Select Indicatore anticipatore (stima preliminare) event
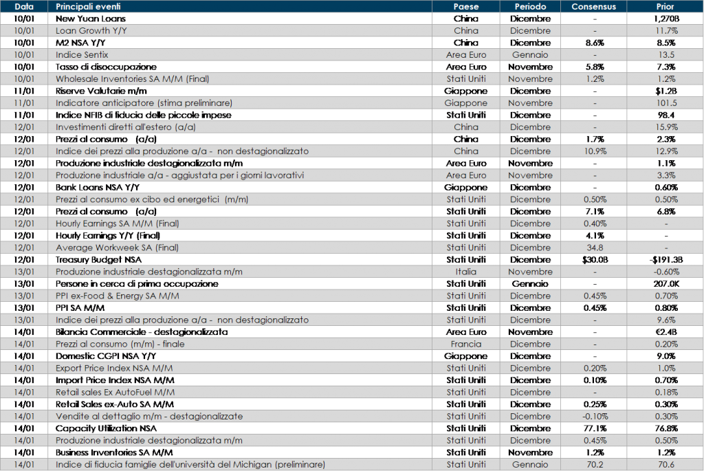 pyautogui.click(x=144, y=103)
